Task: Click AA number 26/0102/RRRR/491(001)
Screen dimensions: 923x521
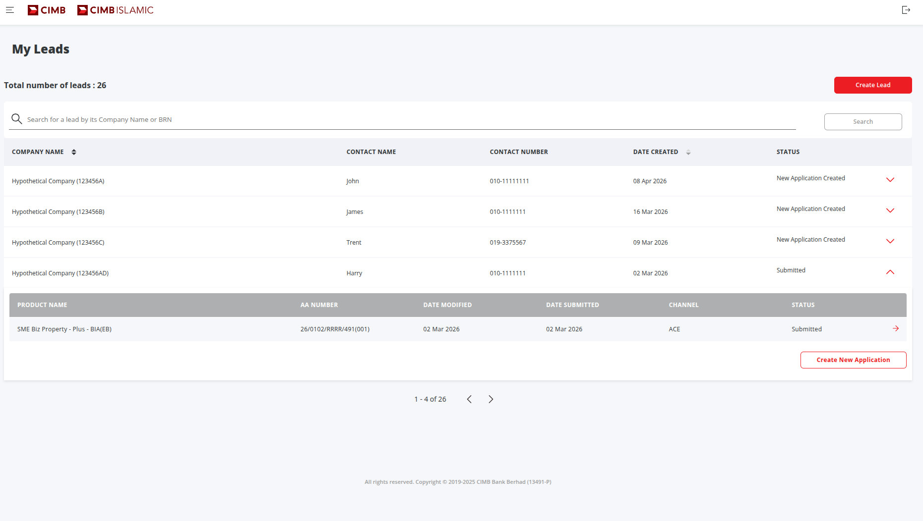Action: pyautogui.click(x=335, y=329)
